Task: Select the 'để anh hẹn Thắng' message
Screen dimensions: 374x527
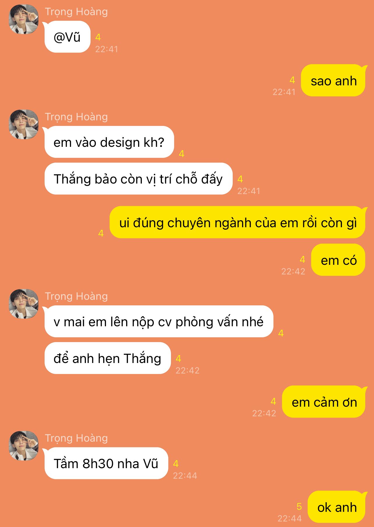Action: 107,358
